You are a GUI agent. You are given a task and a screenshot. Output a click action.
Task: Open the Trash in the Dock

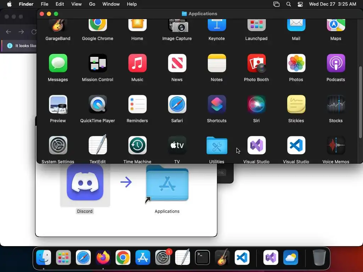pyautogui.click(x=319, y=257)
